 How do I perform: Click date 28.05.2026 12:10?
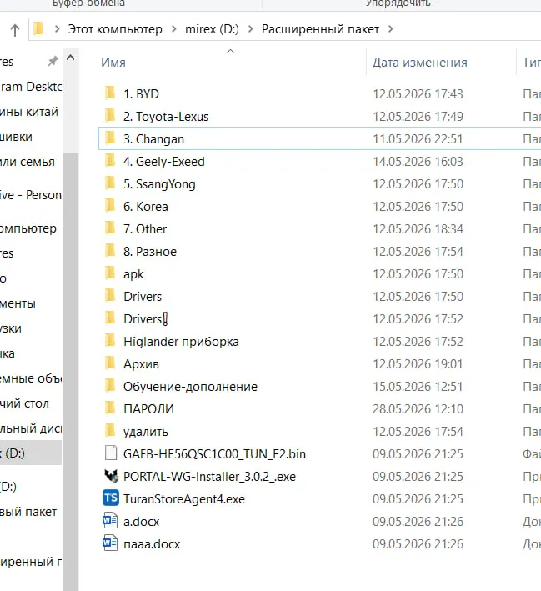[418, 409]
